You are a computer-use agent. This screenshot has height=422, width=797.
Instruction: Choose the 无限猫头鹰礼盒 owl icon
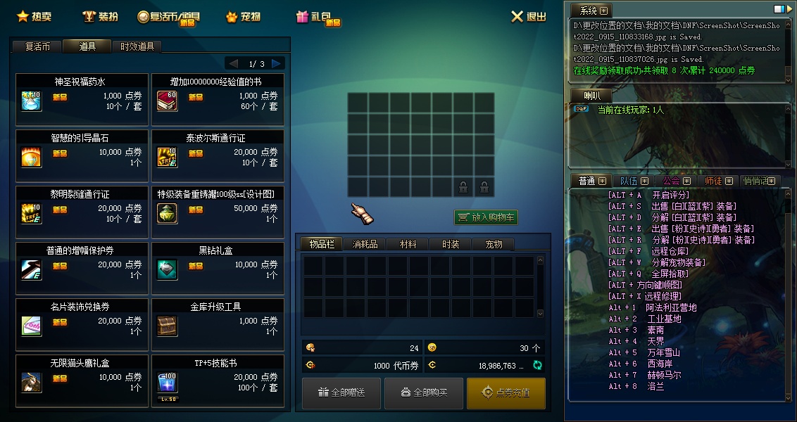(32, 383)
